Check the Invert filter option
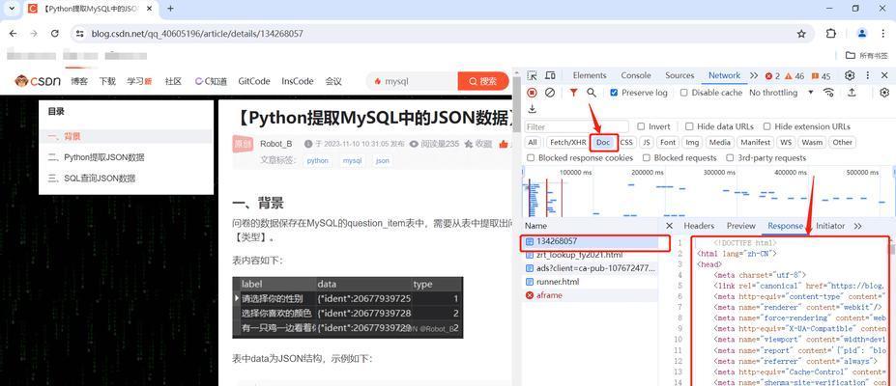Image resolution: width=896 pixels, height=386 pixels. [x=641, y=126]
